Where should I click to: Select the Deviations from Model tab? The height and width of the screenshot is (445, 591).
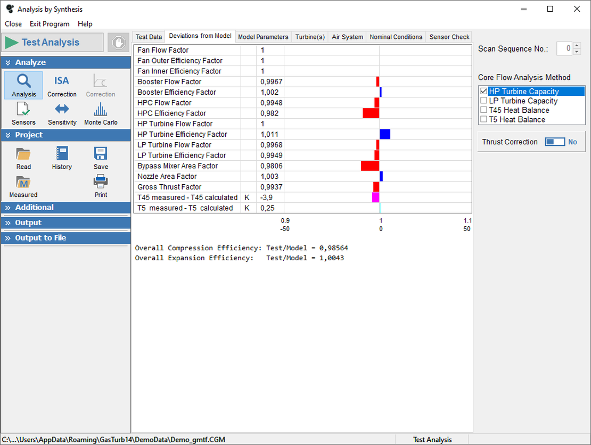pos(200,36)
